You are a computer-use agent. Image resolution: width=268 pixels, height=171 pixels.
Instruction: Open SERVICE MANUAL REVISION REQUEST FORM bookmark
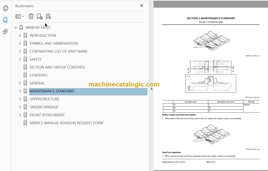coord(66,123)
